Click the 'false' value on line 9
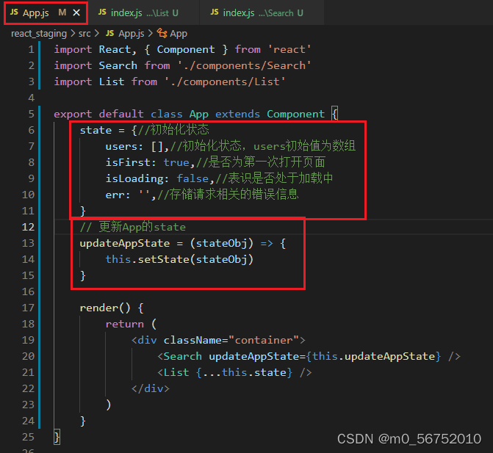Viewport: 493px width, 453px height. [192, 178]
